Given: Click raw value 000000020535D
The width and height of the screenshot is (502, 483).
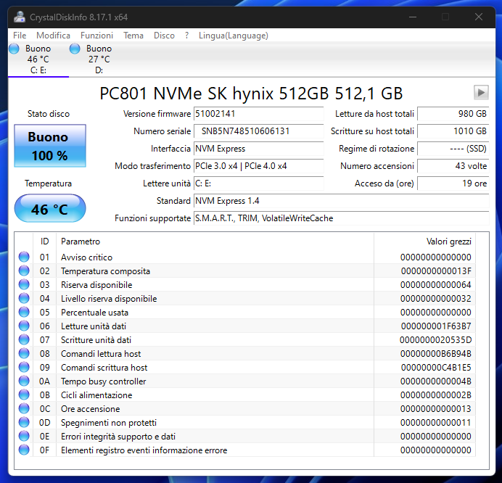Looking at the screenshot, I should [435, 340].
